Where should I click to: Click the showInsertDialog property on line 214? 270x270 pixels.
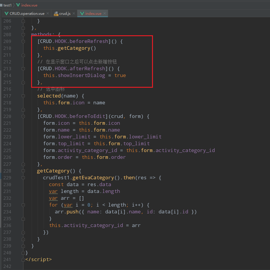(x=81, y=75)
